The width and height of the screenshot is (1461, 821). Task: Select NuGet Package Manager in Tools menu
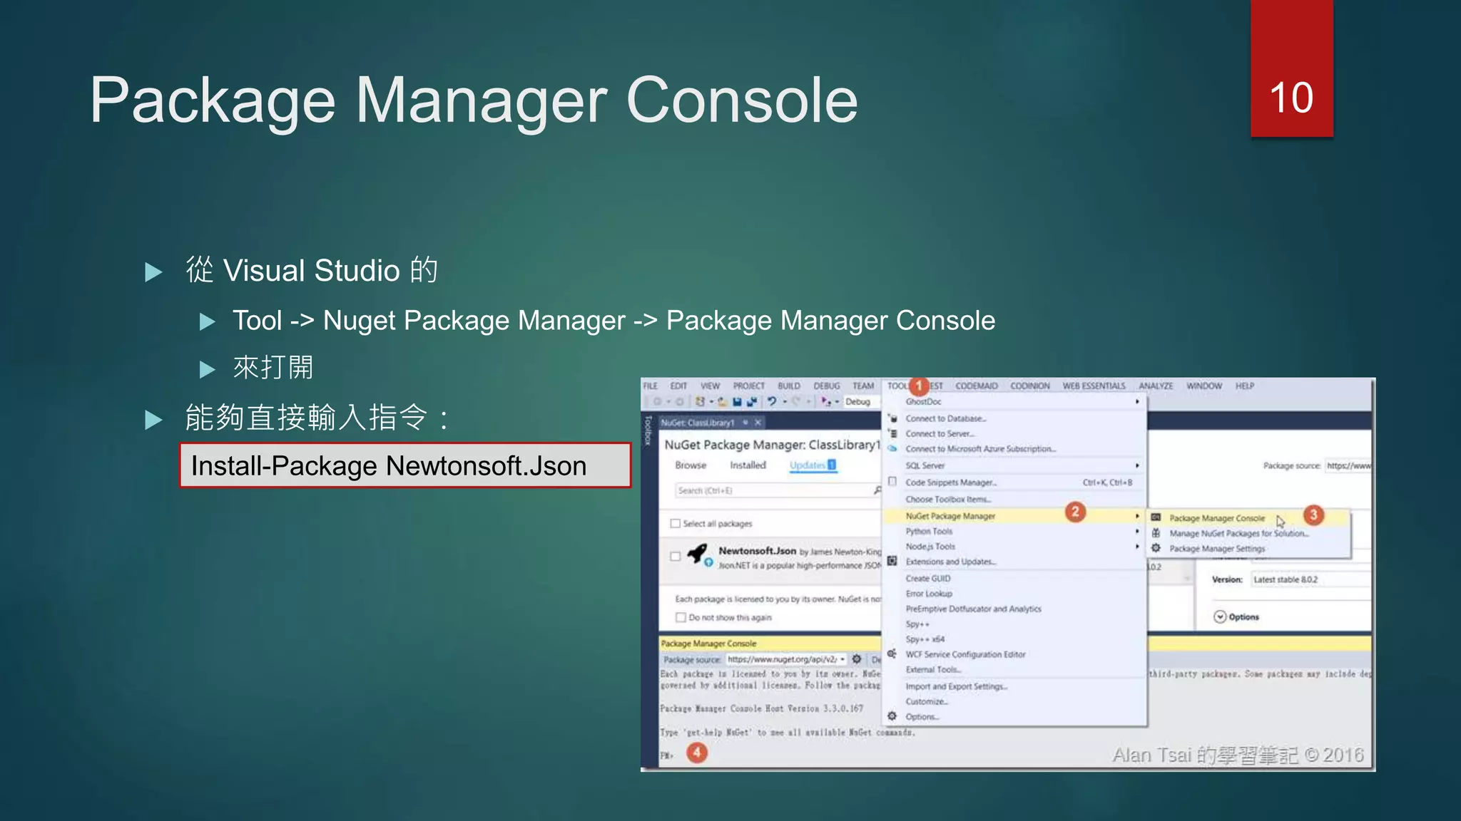coord(1014,515)
